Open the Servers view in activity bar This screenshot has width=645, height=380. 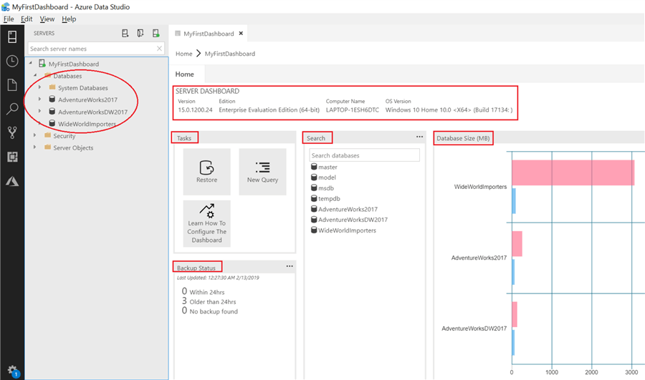pos(12,37)
